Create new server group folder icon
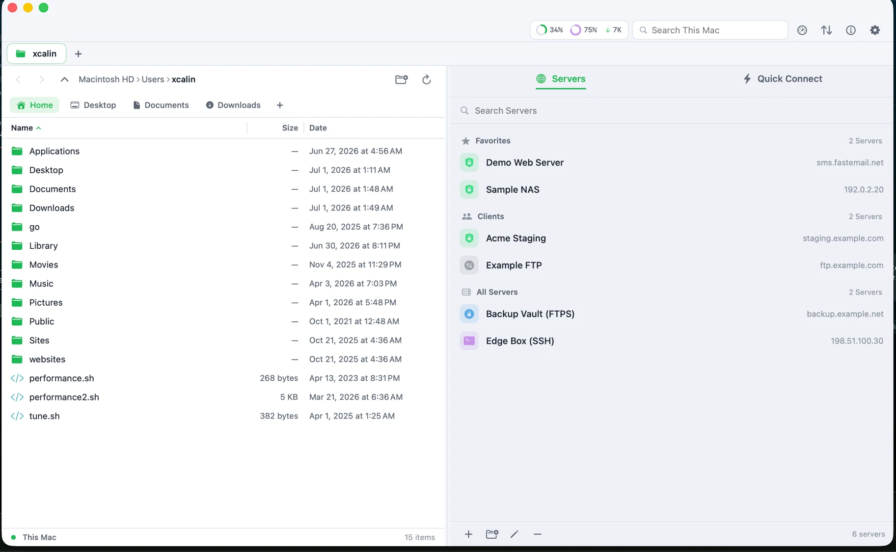The image size is (896, 552). (492, 534)
